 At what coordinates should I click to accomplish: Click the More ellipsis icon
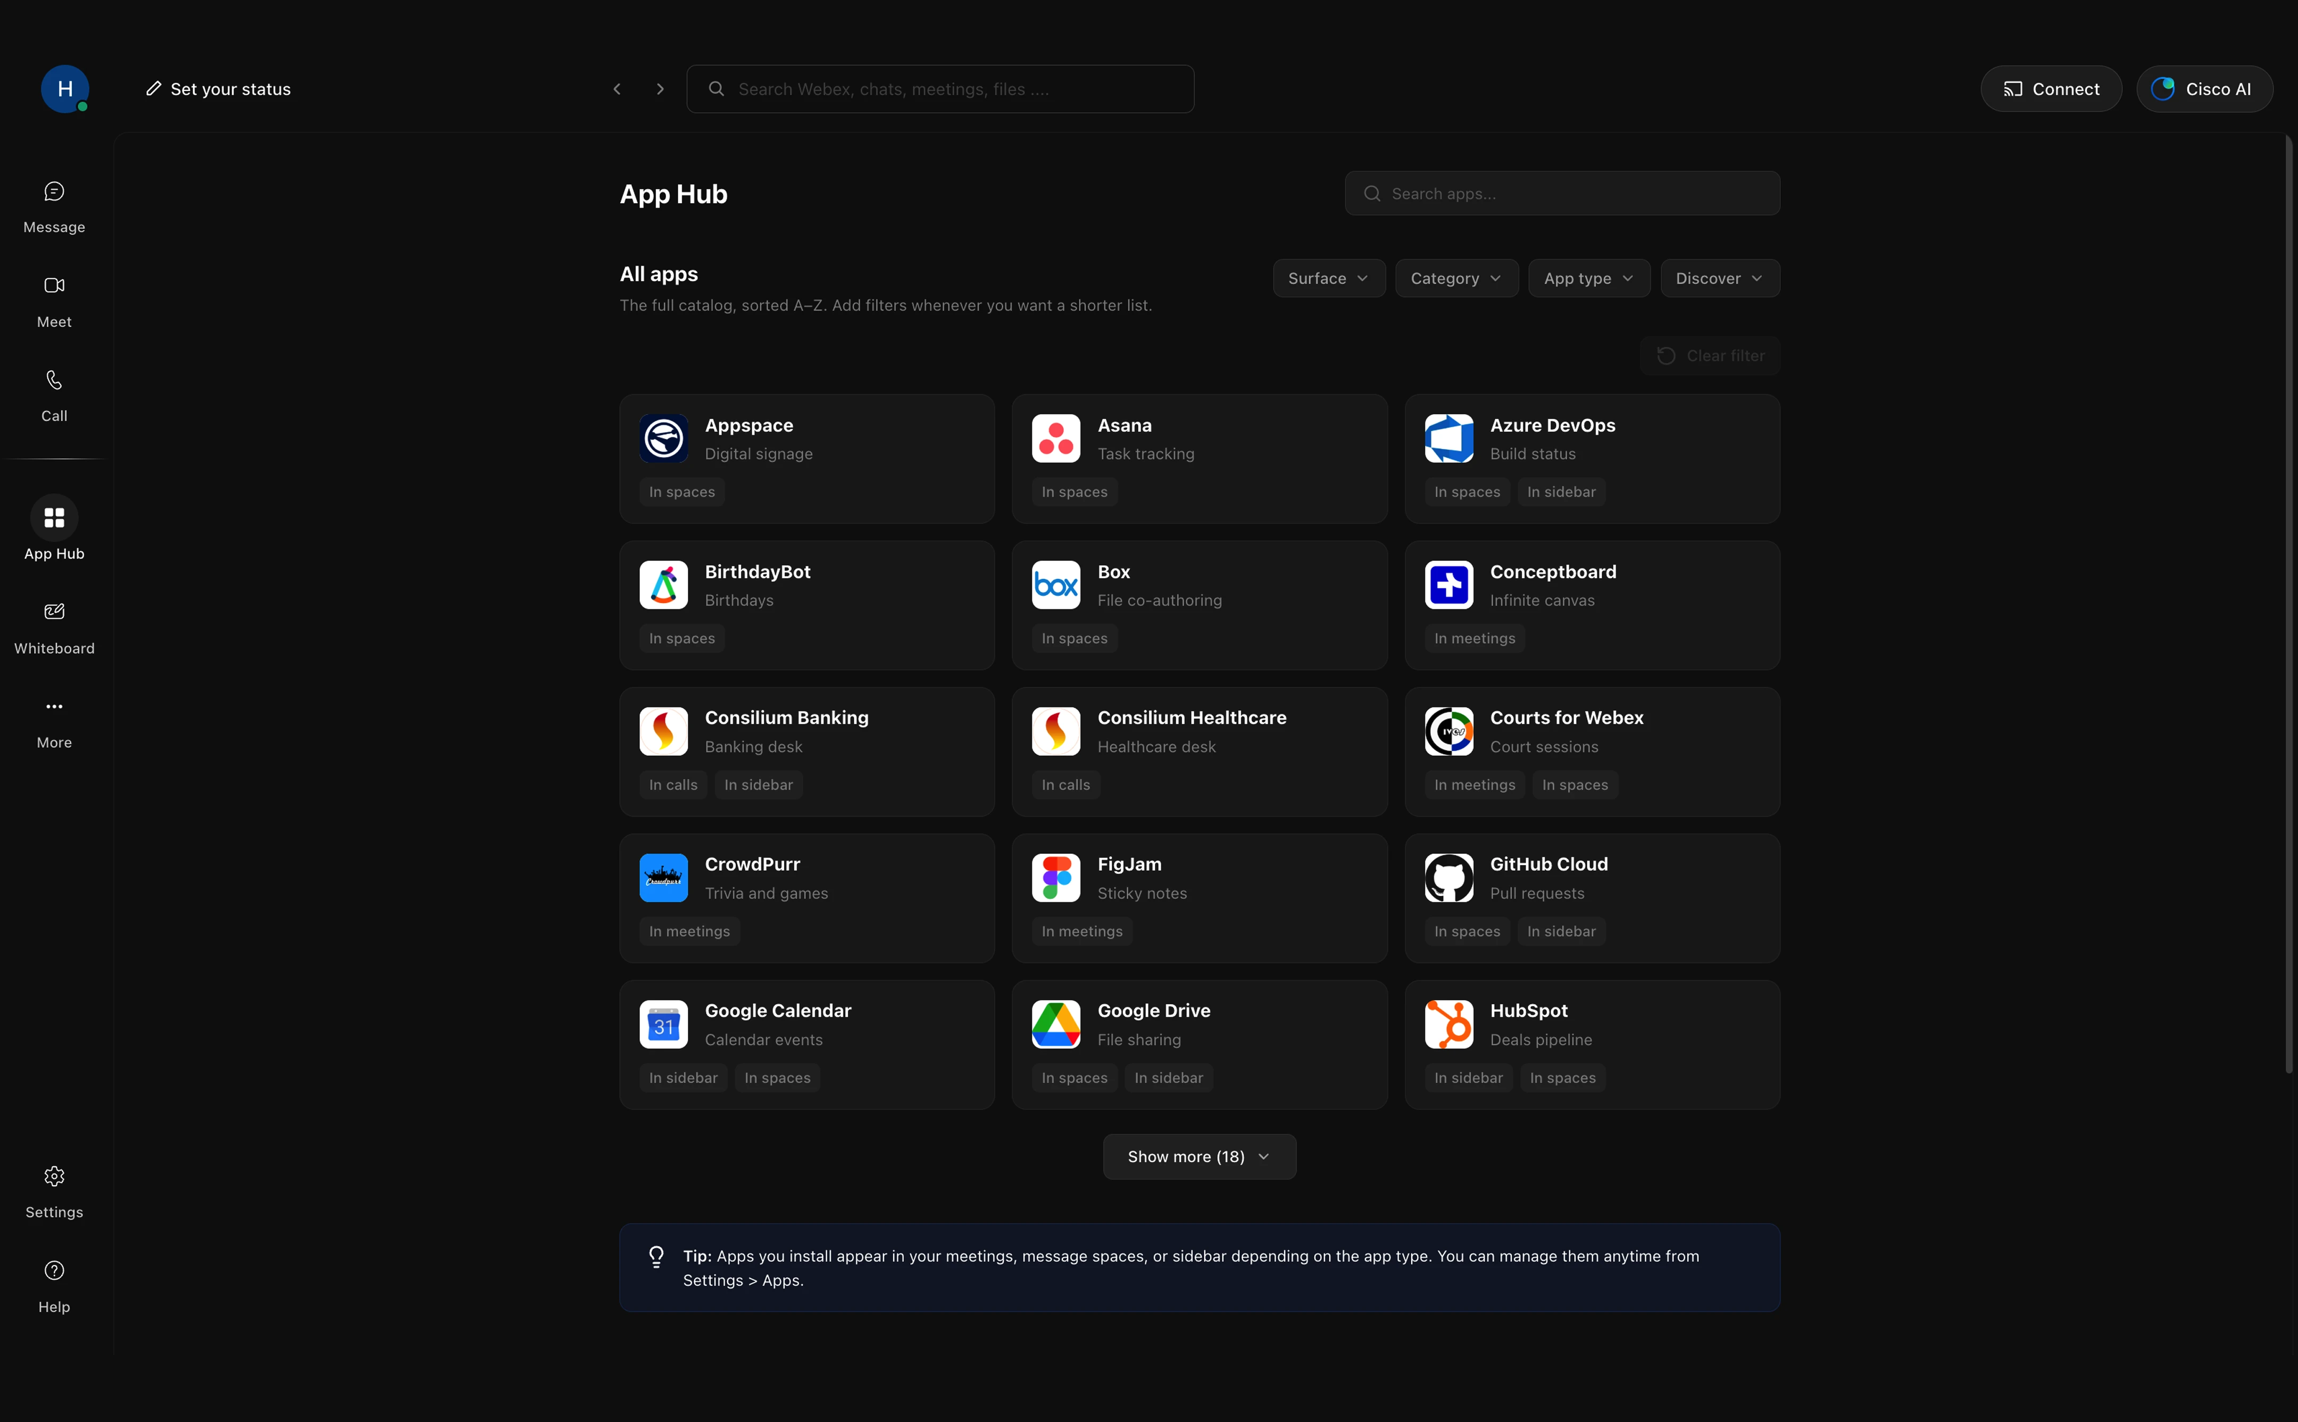point(55,706)
